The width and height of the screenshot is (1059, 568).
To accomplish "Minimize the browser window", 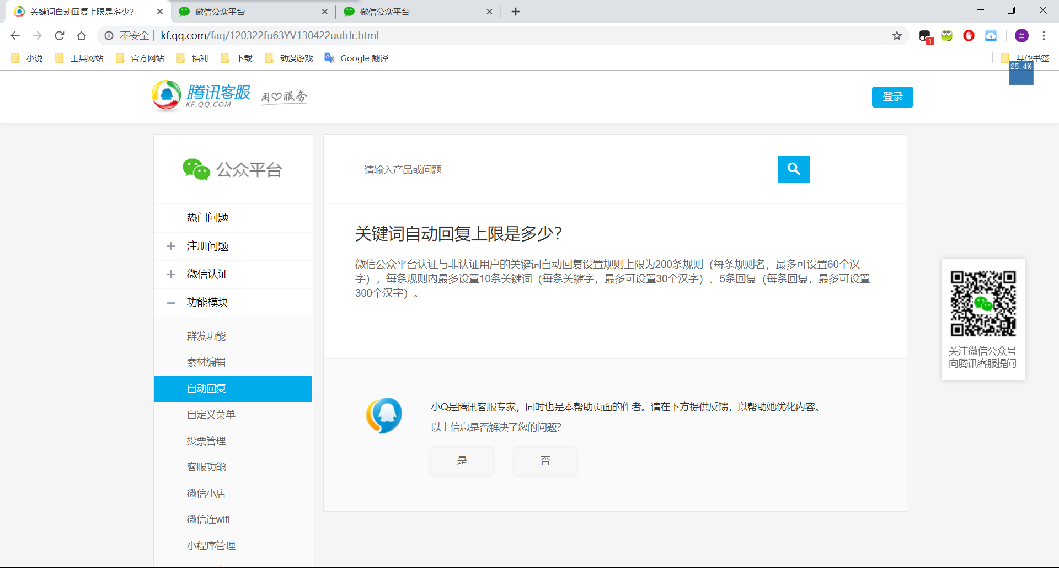I will click(x=980, y=10).
